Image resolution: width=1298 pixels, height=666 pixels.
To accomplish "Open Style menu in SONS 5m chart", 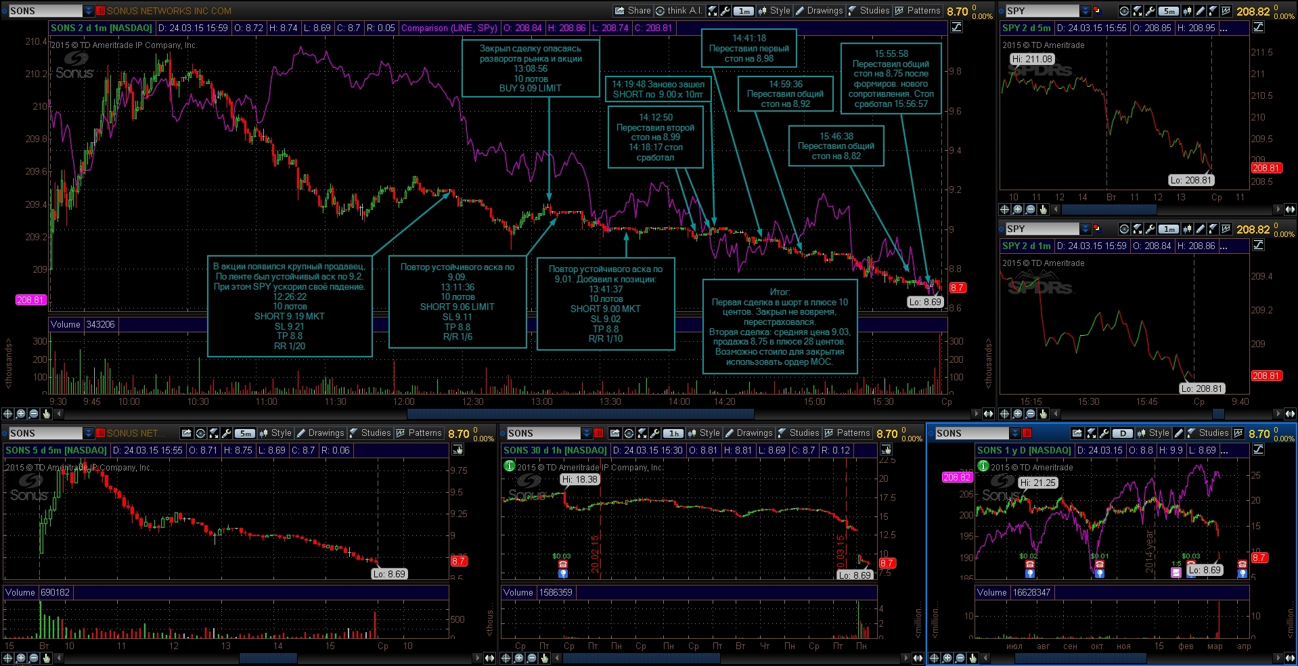I will click(x=275, y=433).
